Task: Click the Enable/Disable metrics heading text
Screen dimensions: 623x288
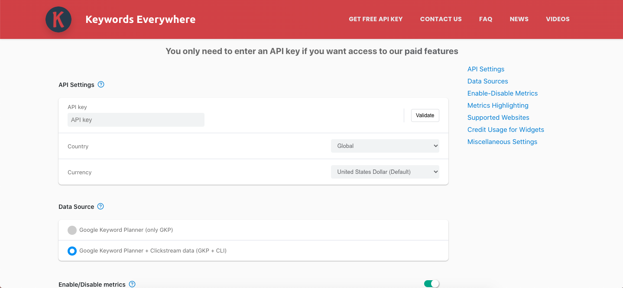Action: pyautogui.click(x=92, y=285)
